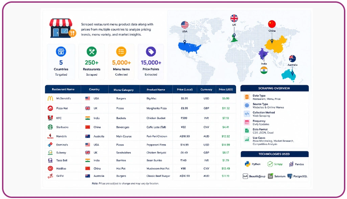Click the Currency column header
This screenshot has height=199, width=347.
pos(206,90)
